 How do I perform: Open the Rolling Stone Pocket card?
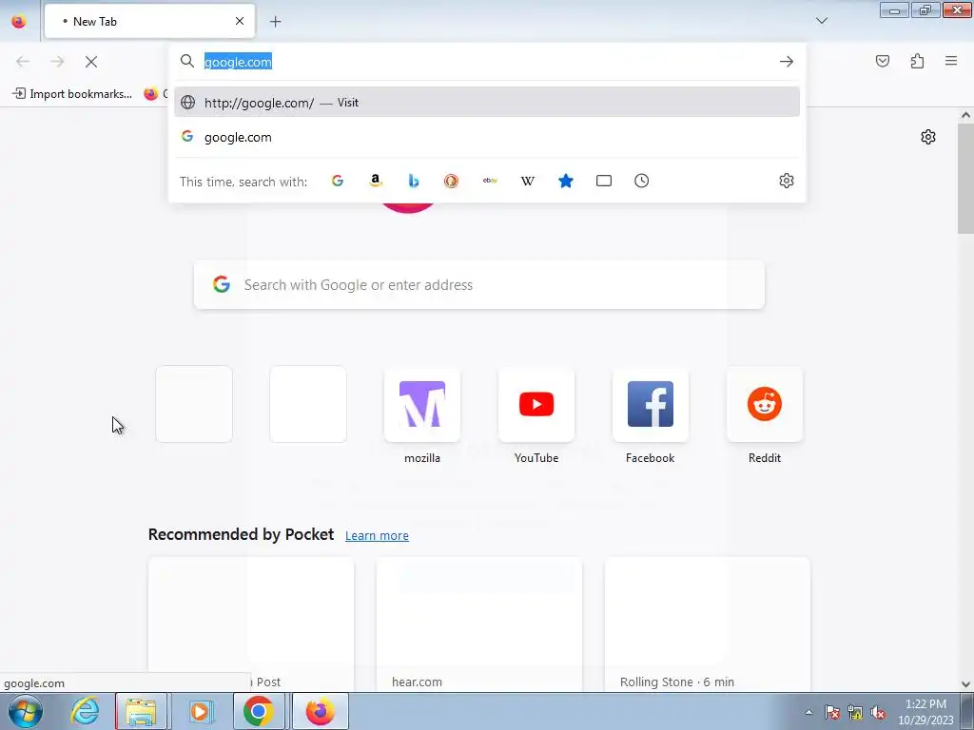[707, 624]
